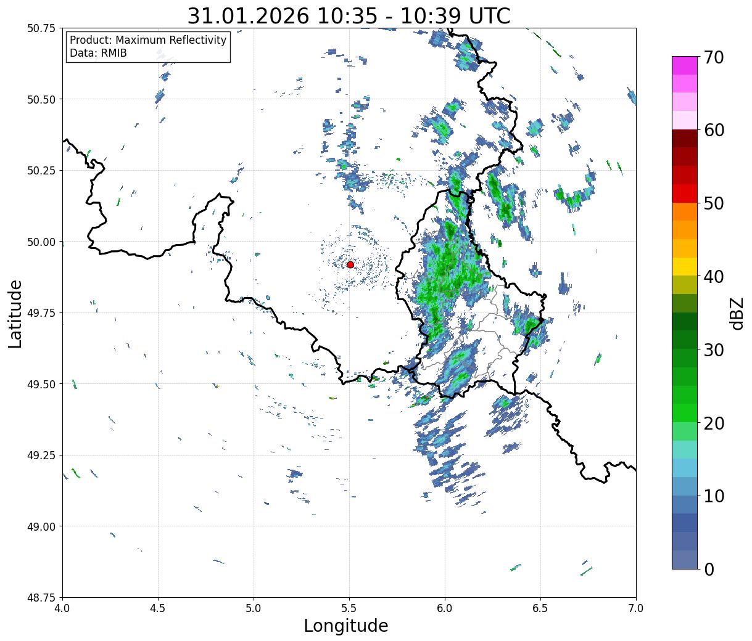Click the 'Latitude' axis label
This screenshot has width=752, height=641.
15,314
